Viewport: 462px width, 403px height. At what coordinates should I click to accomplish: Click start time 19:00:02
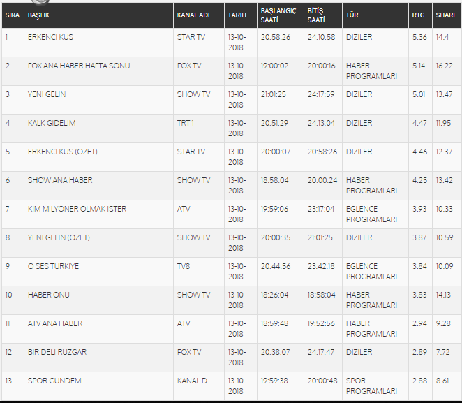(274, 66)
